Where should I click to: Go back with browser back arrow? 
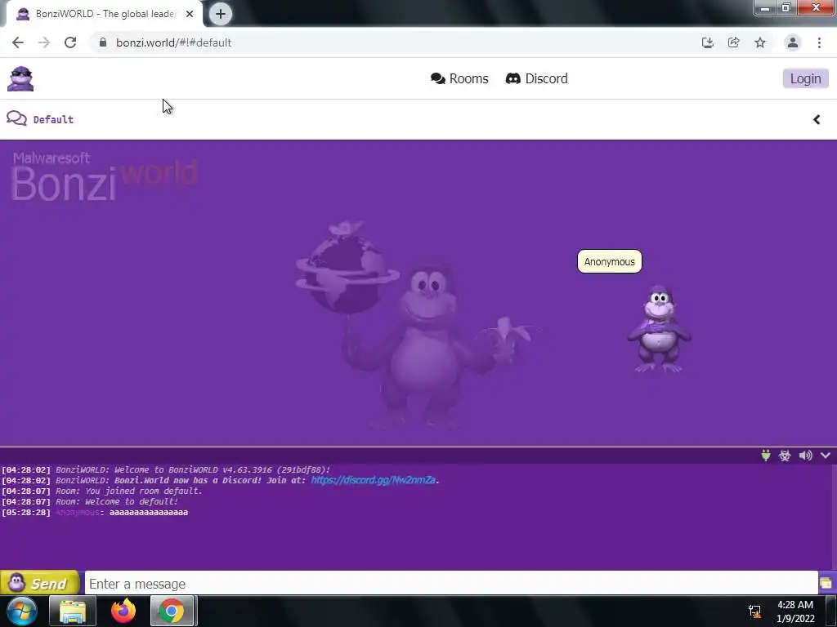pos(18,42)
